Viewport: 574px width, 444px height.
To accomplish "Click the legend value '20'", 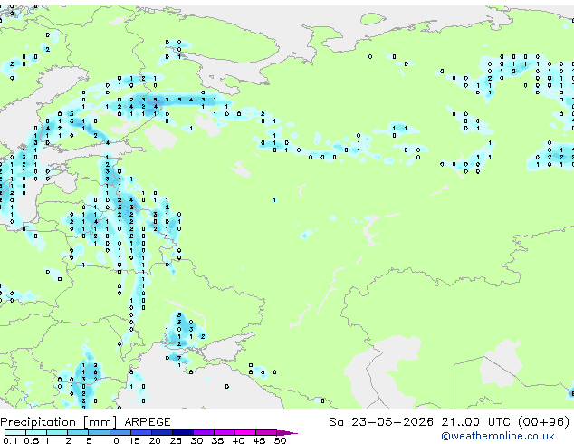I will click(155, 440).
